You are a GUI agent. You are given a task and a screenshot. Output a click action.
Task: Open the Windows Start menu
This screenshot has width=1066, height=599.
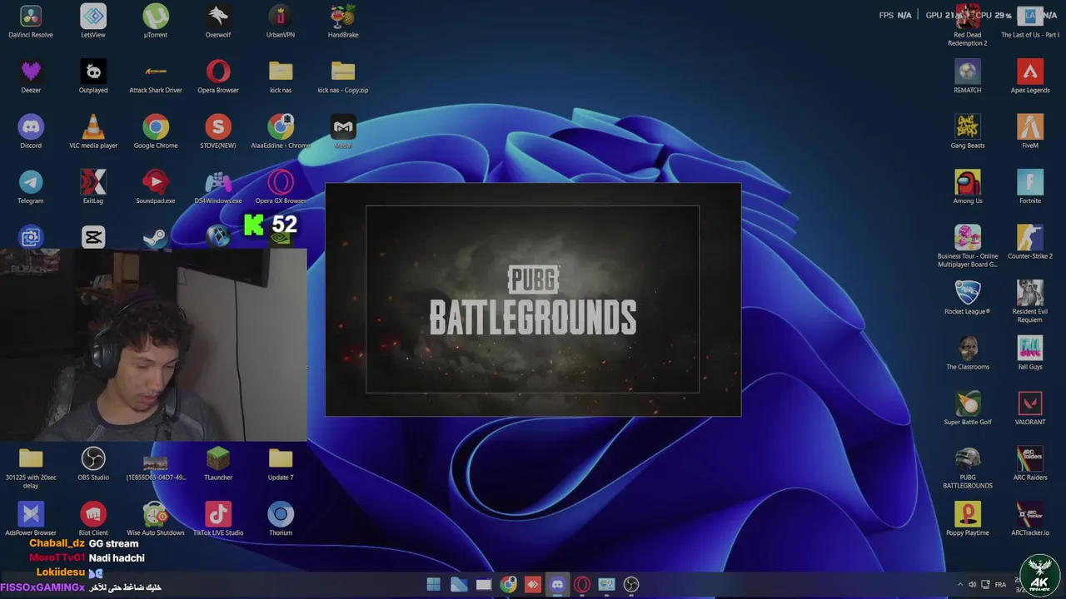pos(434,585)
